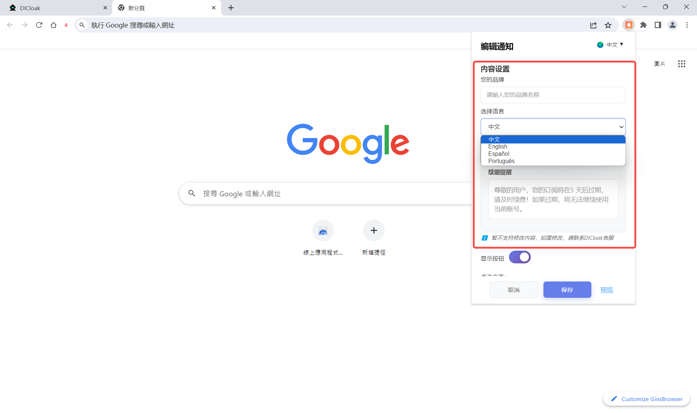
Task: Click the 您的品牌 brand name input
Action: click(x=553, y=95)
